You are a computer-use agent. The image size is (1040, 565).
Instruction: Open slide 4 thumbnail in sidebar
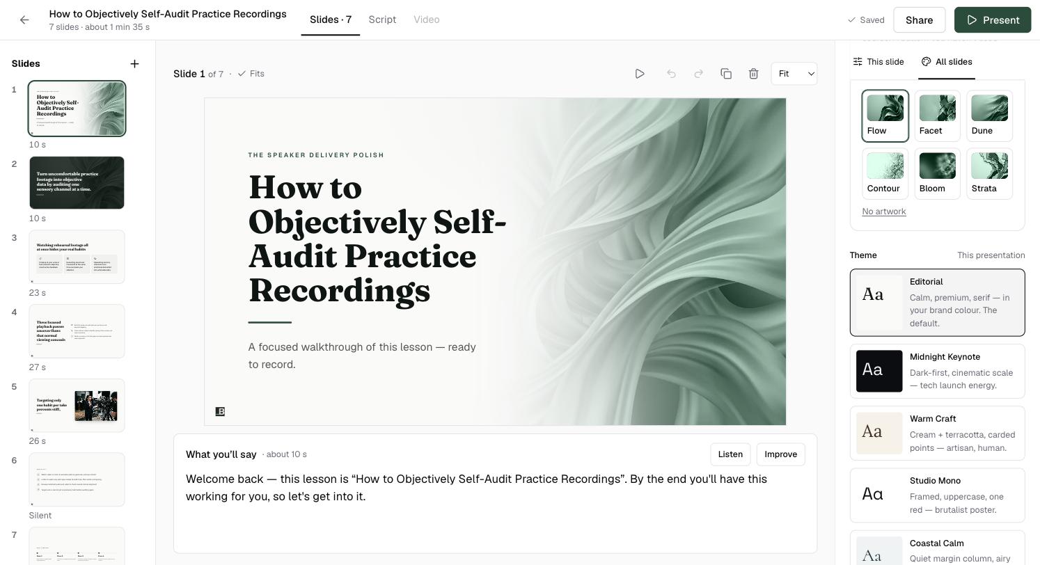[x=77, y=331]
